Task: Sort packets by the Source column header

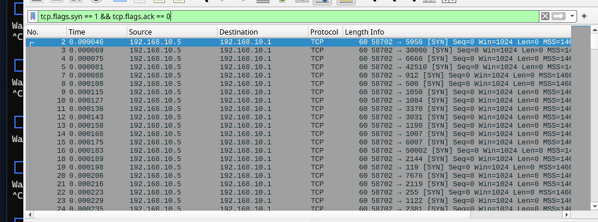Action: [172, 32]
